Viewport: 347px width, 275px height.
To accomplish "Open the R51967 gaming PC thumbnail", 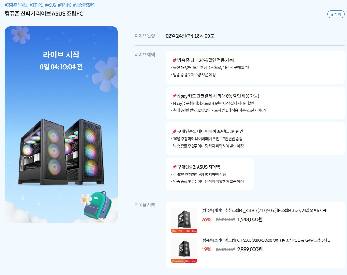I will pyautogui.click(x=184, y=220).
